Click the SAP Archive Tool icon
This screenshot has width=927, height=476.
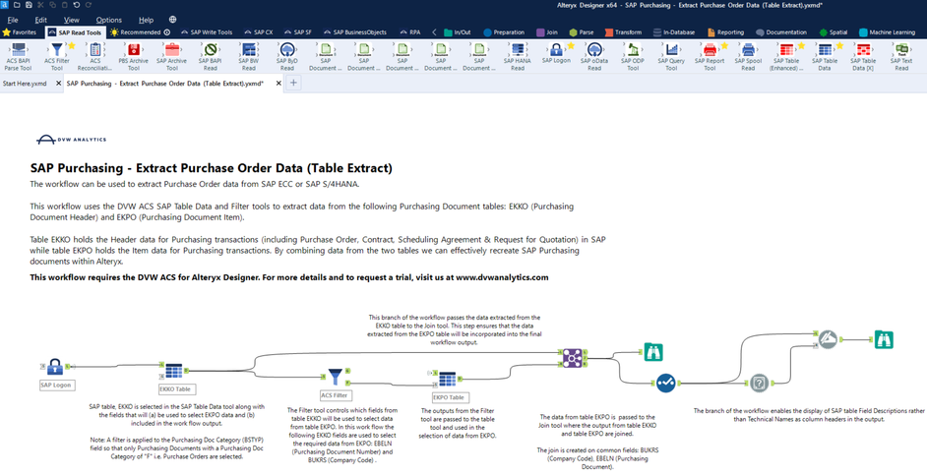(x=172, y=57)
